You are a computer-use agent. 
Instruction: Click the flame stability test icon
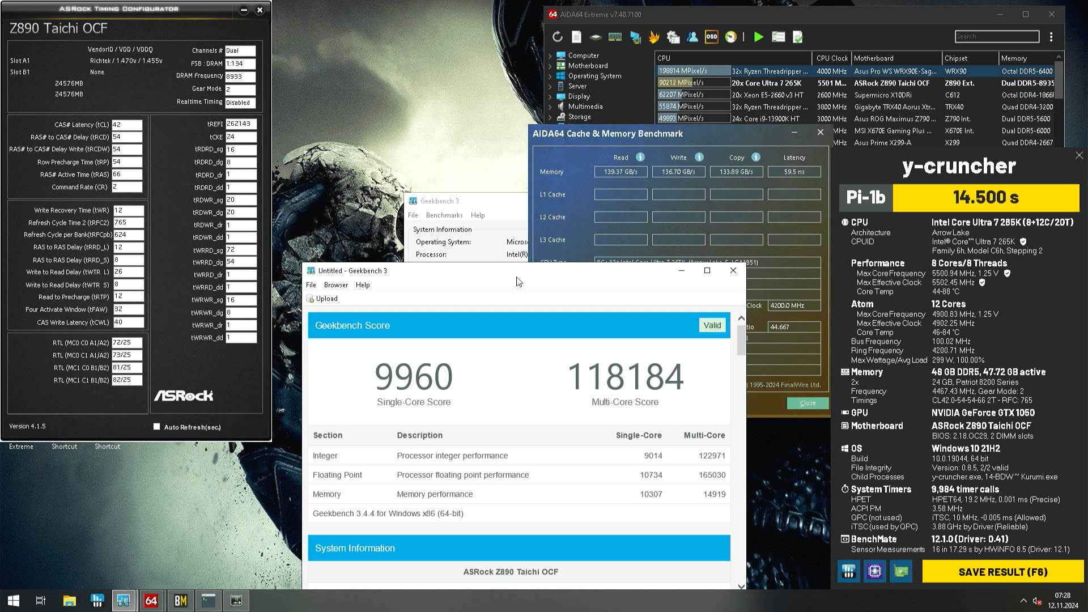[x=654, y=37]
